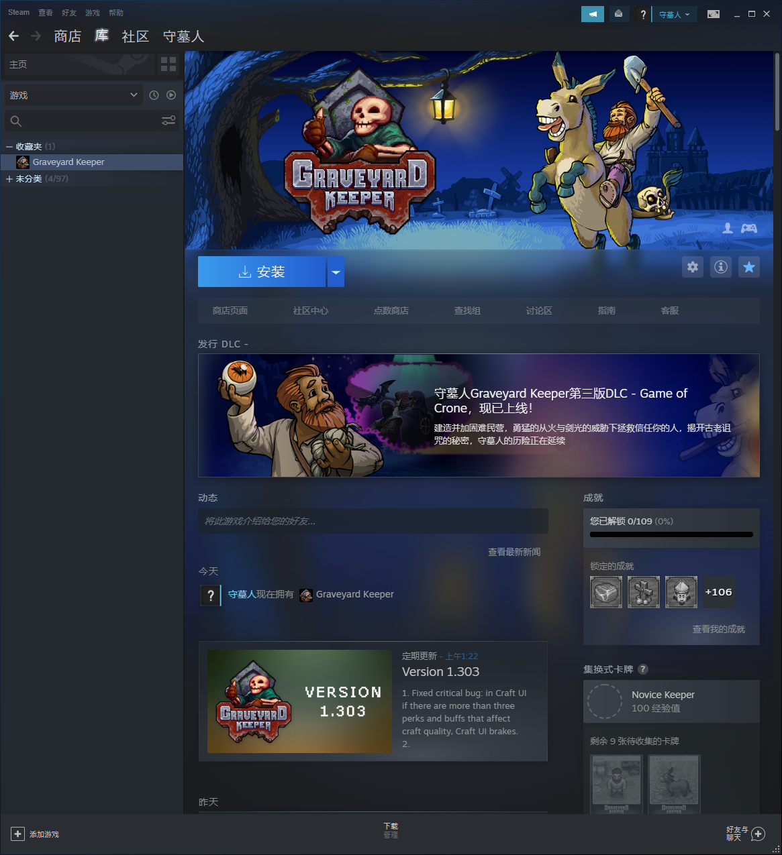The width and height of the screenshot is (782, 855).
Task: Click the back navigation arrow
Action: (x=14, y=36)
